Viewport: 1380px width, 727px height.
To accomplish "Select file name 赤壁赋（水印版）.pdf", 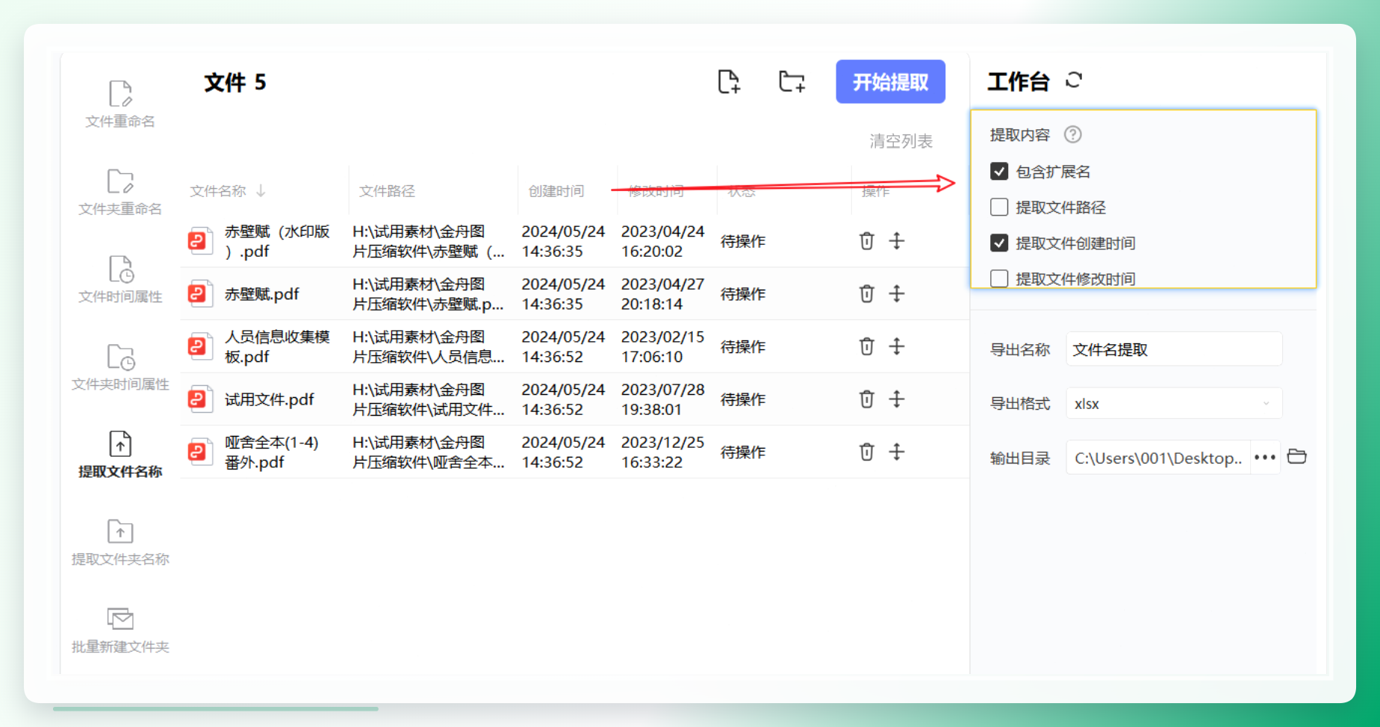I will [277, 241].
